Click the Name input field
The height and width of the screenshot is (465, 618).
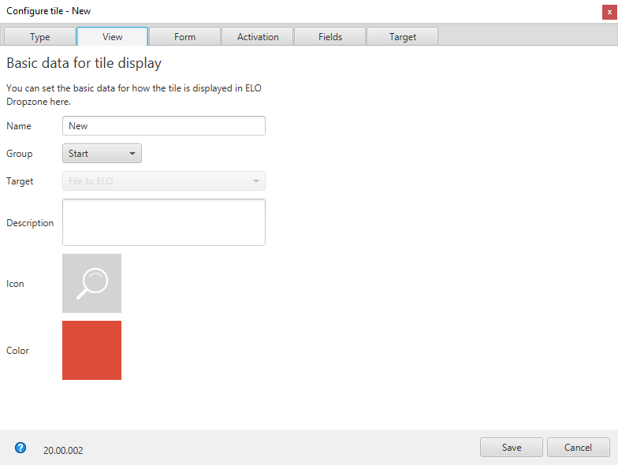click(x=164, y=126)
